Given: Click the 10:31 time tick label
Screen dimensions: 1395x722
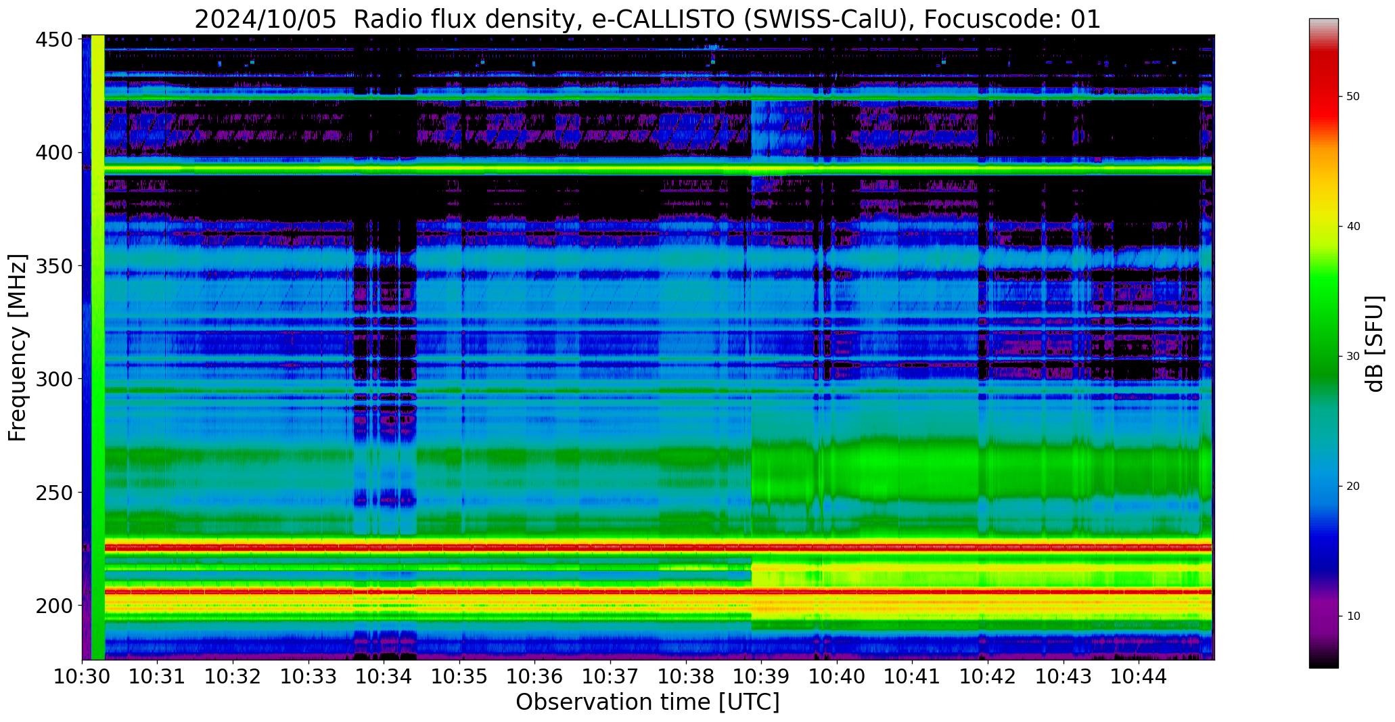Looking at the screenshot, I should point(158,676).
